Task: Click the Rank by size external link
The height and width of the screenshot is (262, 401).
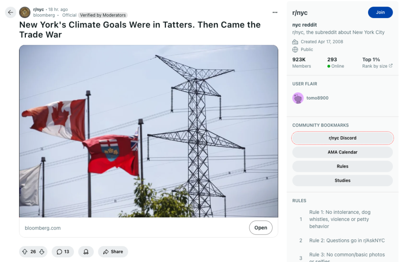Action: pyautogui.click(x=377, y=66)
